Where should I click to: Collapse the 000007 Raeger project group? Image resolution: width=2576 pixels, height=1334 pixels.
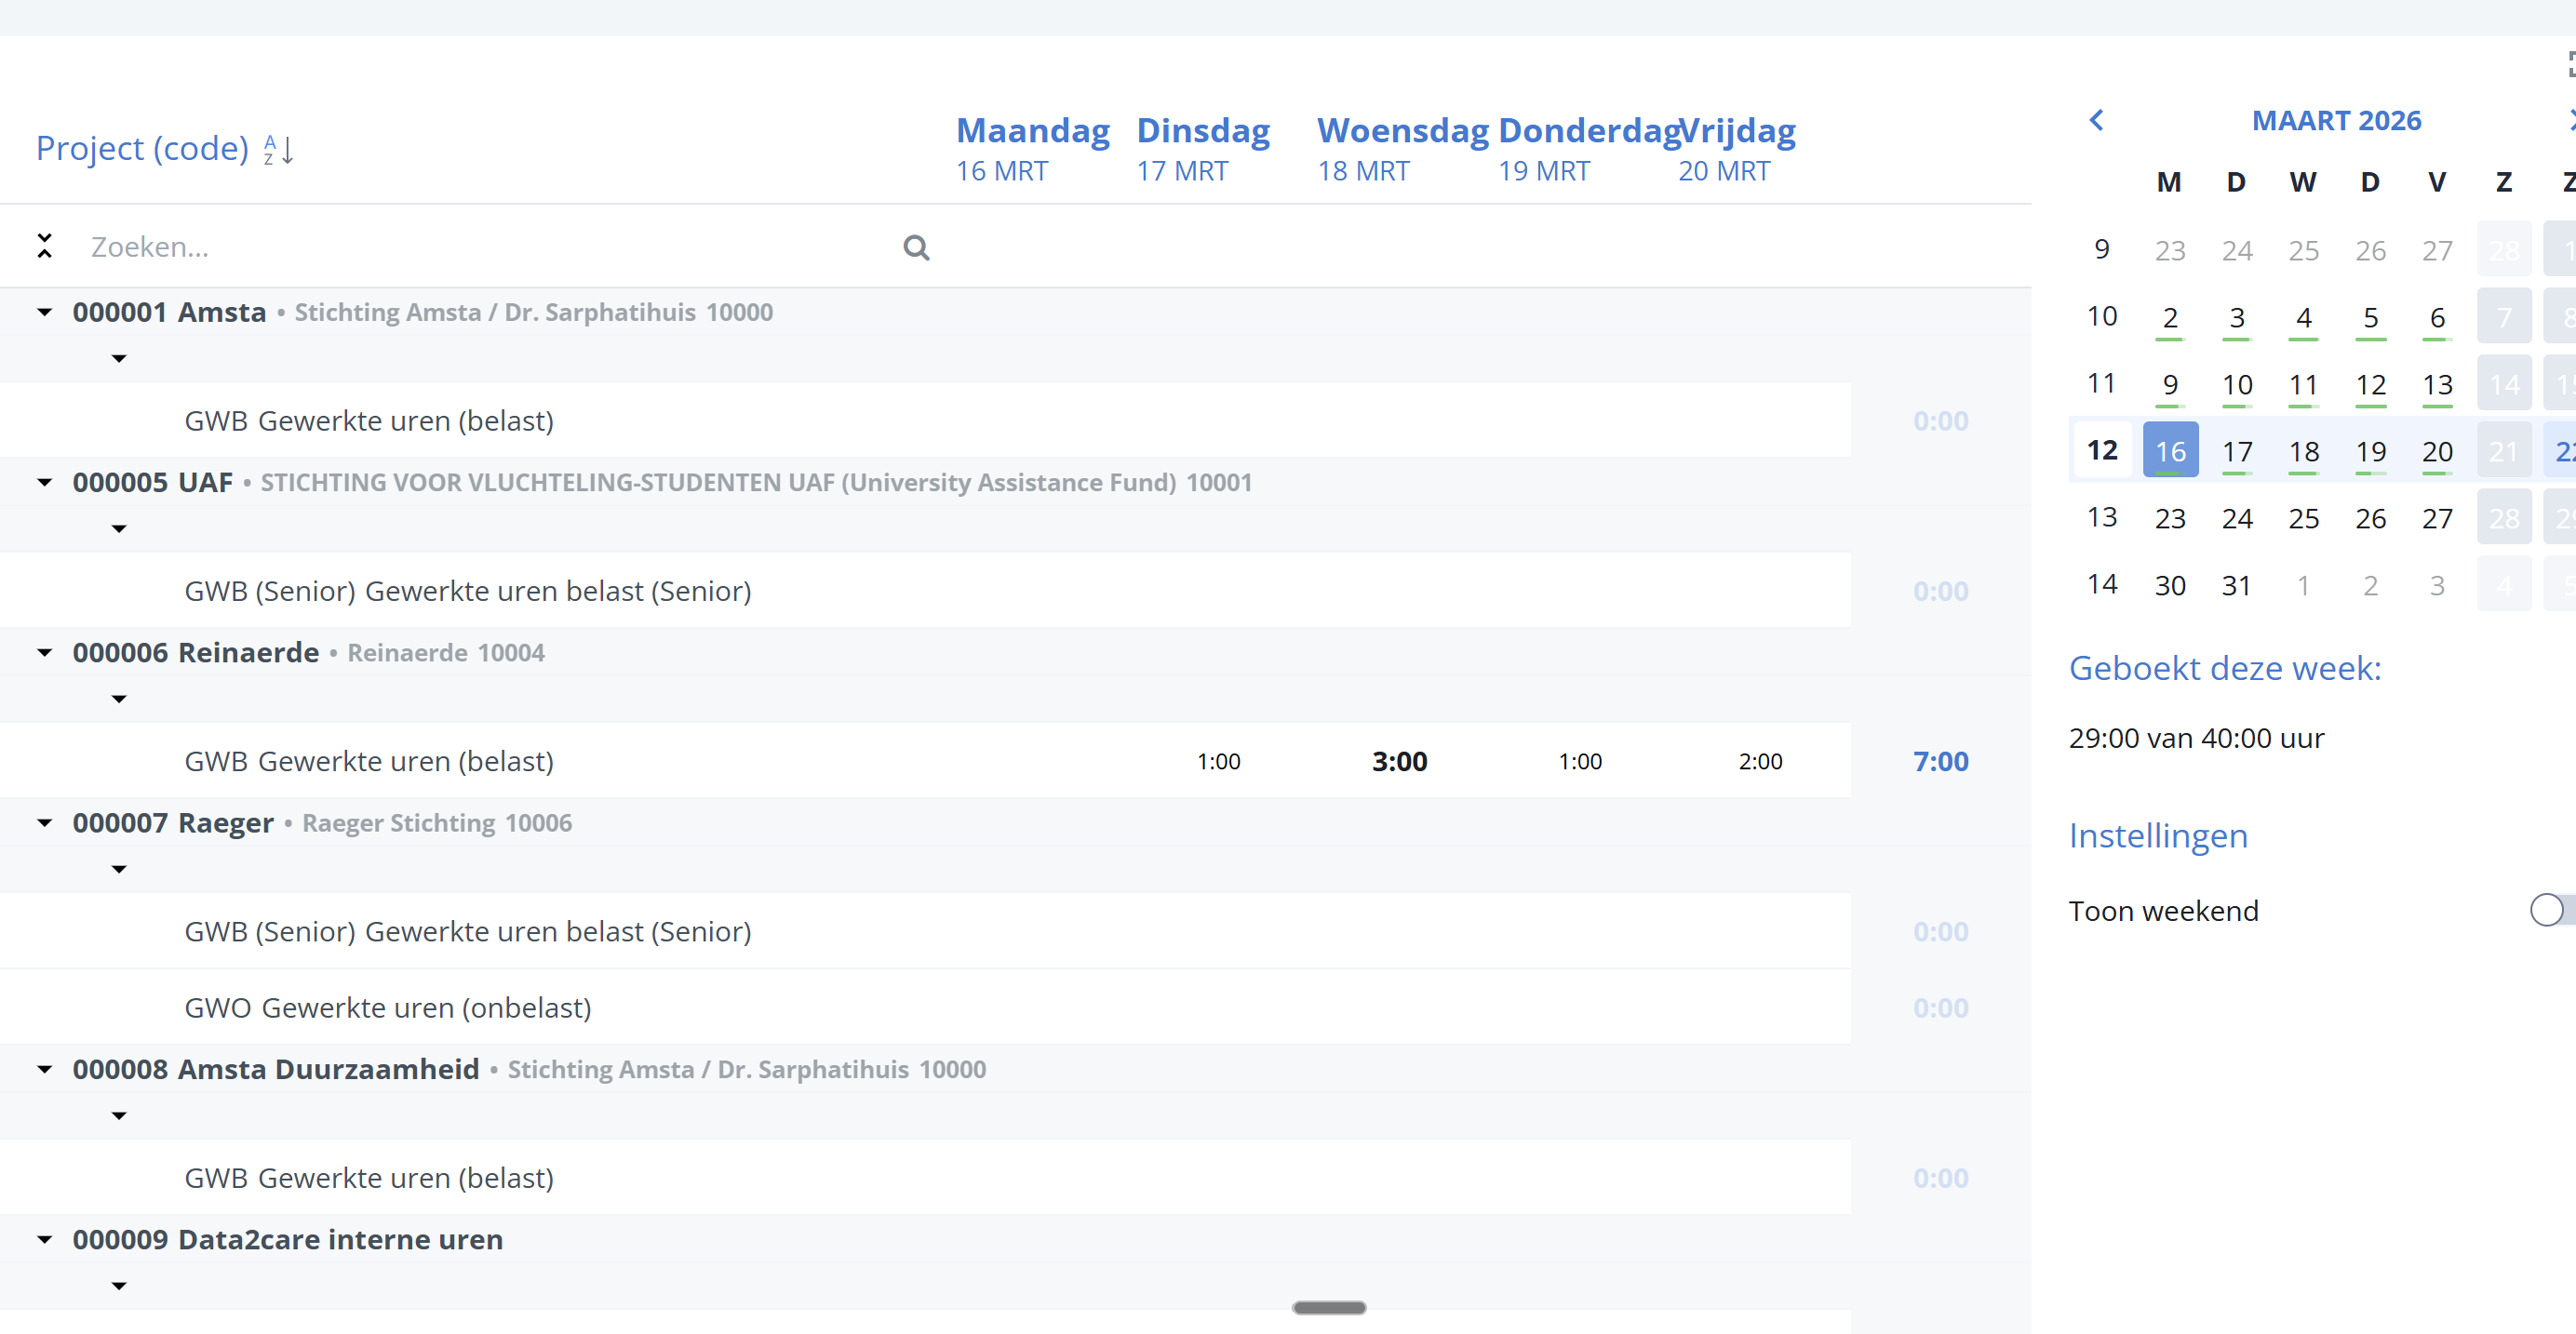[x=44, y=822]
